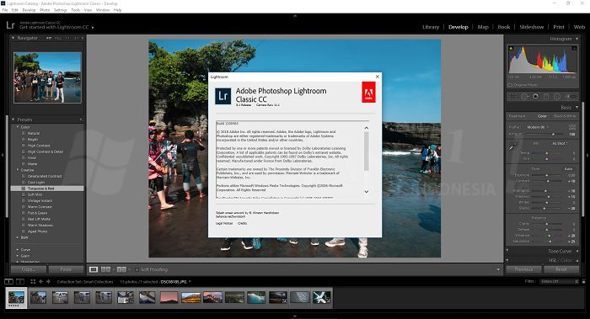Add new preset with plus icon
Image resolution: width=590 pixels, height=319 pixels.
(81, 120)
